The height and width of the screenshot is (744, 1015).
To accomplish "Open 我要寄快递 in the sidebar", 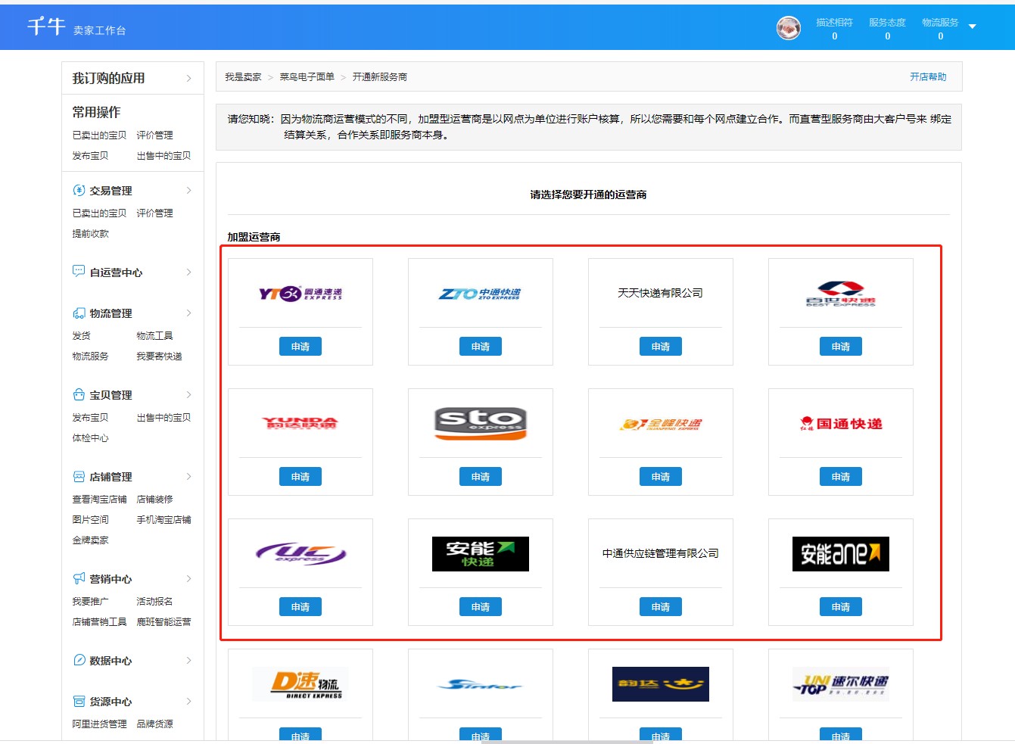I will click(159, 356).
